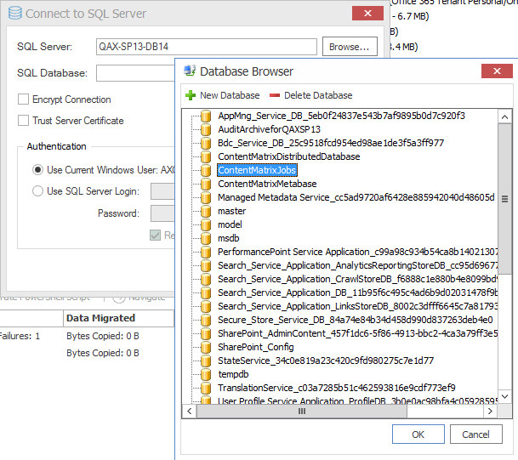Select the SharePoint_Config database name
Viewport: 518px width, 460px height.
[256, 347]
